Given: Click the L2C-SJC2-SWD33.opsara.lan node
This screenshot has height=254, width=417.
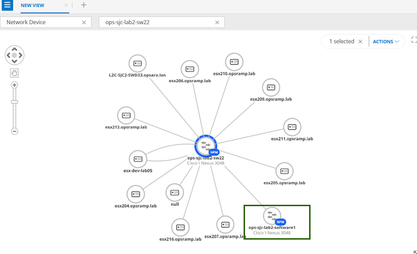Looking at the screenshot, I should coord(137,63).
